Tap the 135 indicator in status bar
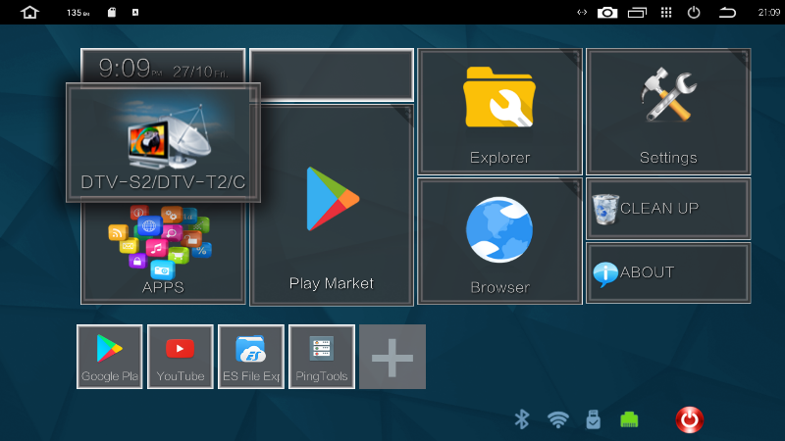Viewport: 785px width, 441px height. tap(78, 13)
